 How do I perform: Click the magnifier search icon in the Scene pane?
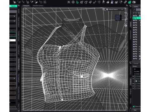[134, 10]
